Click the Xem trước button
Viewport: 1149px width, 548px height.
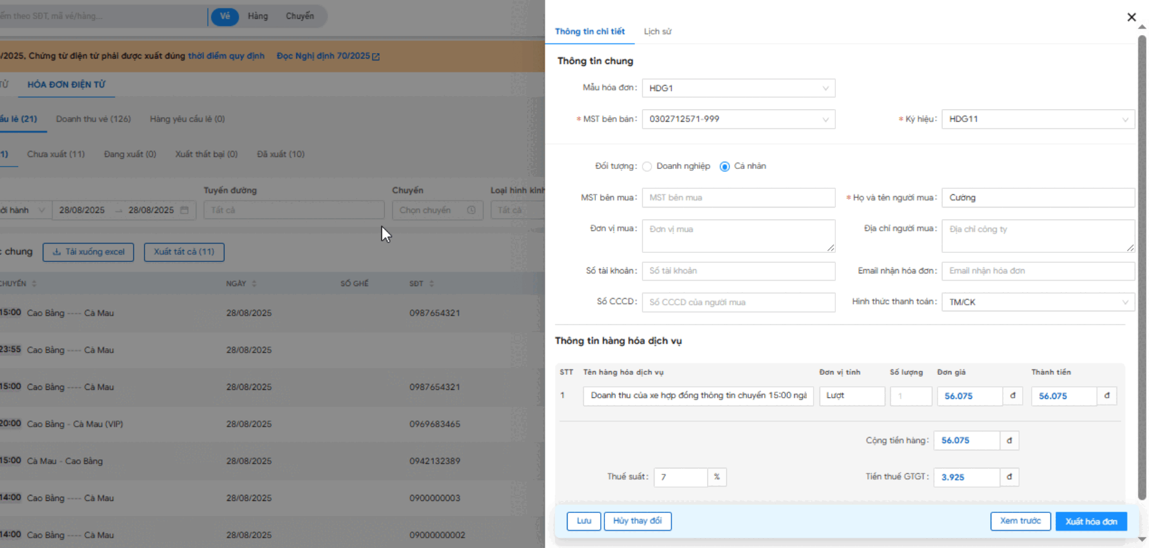[x=1020, y=521]
